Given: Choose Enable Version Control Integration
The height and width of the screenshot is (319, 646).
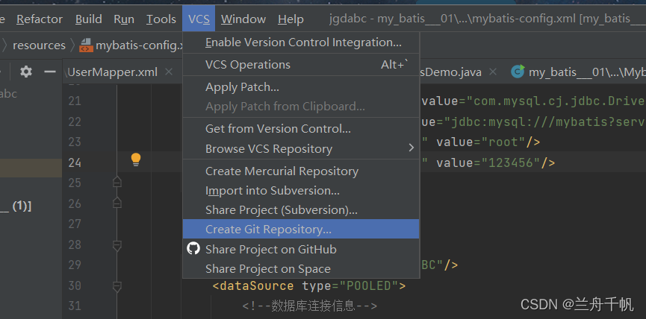Looking at the screenshot, I should [x=302, y=42].
